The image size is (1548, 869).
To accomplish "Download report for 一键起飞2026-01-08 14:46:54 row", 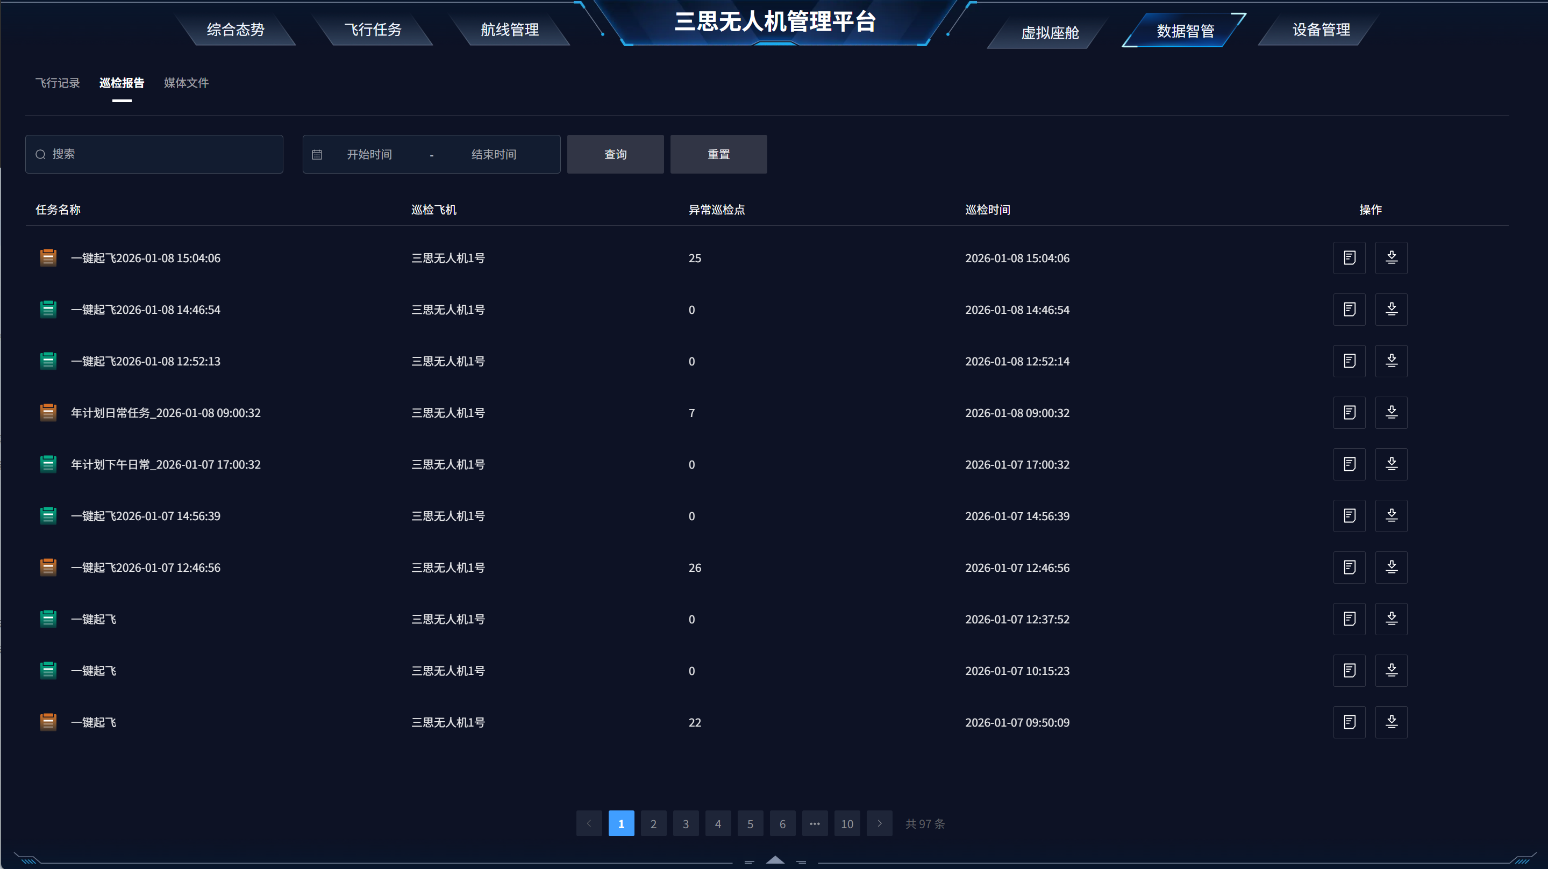I will point(1391,310).
